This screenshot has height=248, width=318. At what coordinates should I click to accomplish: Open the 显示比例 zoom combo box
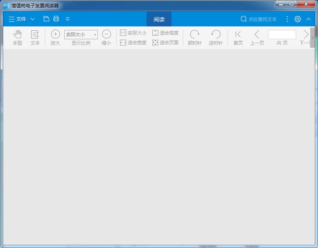81,34
